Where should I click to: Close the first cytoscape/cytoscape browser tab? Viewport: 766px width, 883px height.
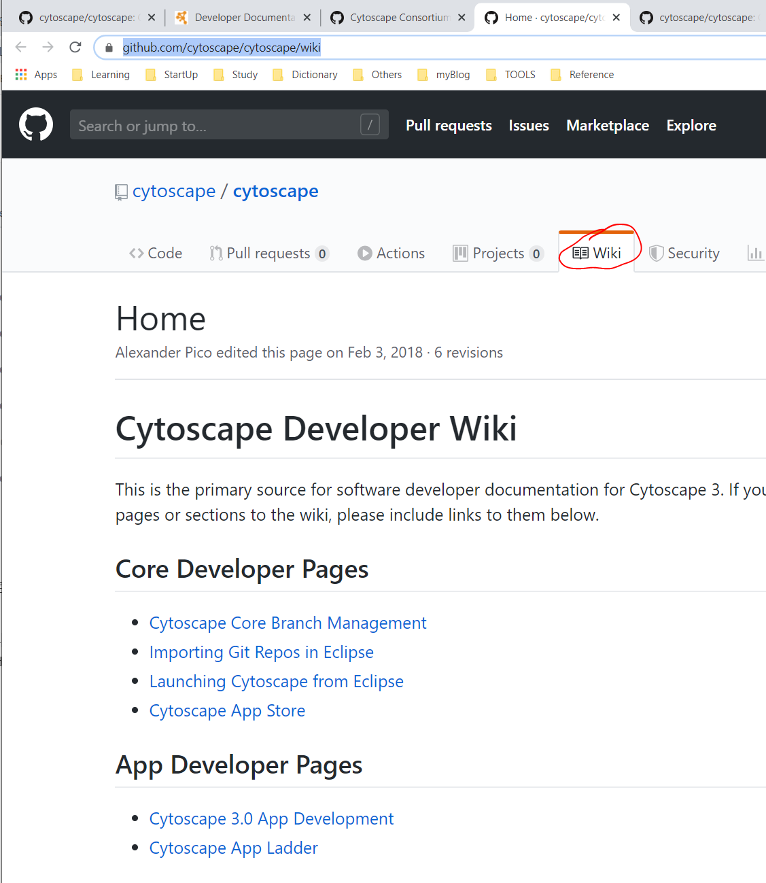152,18
